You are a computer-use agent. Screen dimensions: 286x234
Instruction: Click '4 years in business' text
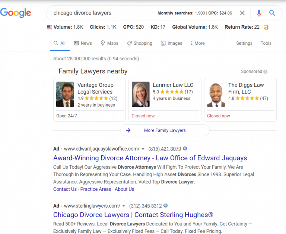(172, 99)
